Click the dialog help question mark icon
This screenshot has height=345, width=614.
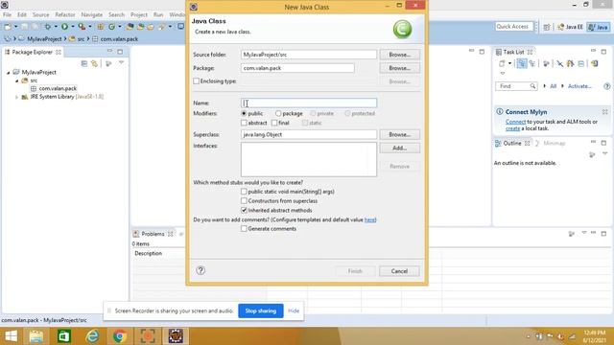tap(201, 270)
